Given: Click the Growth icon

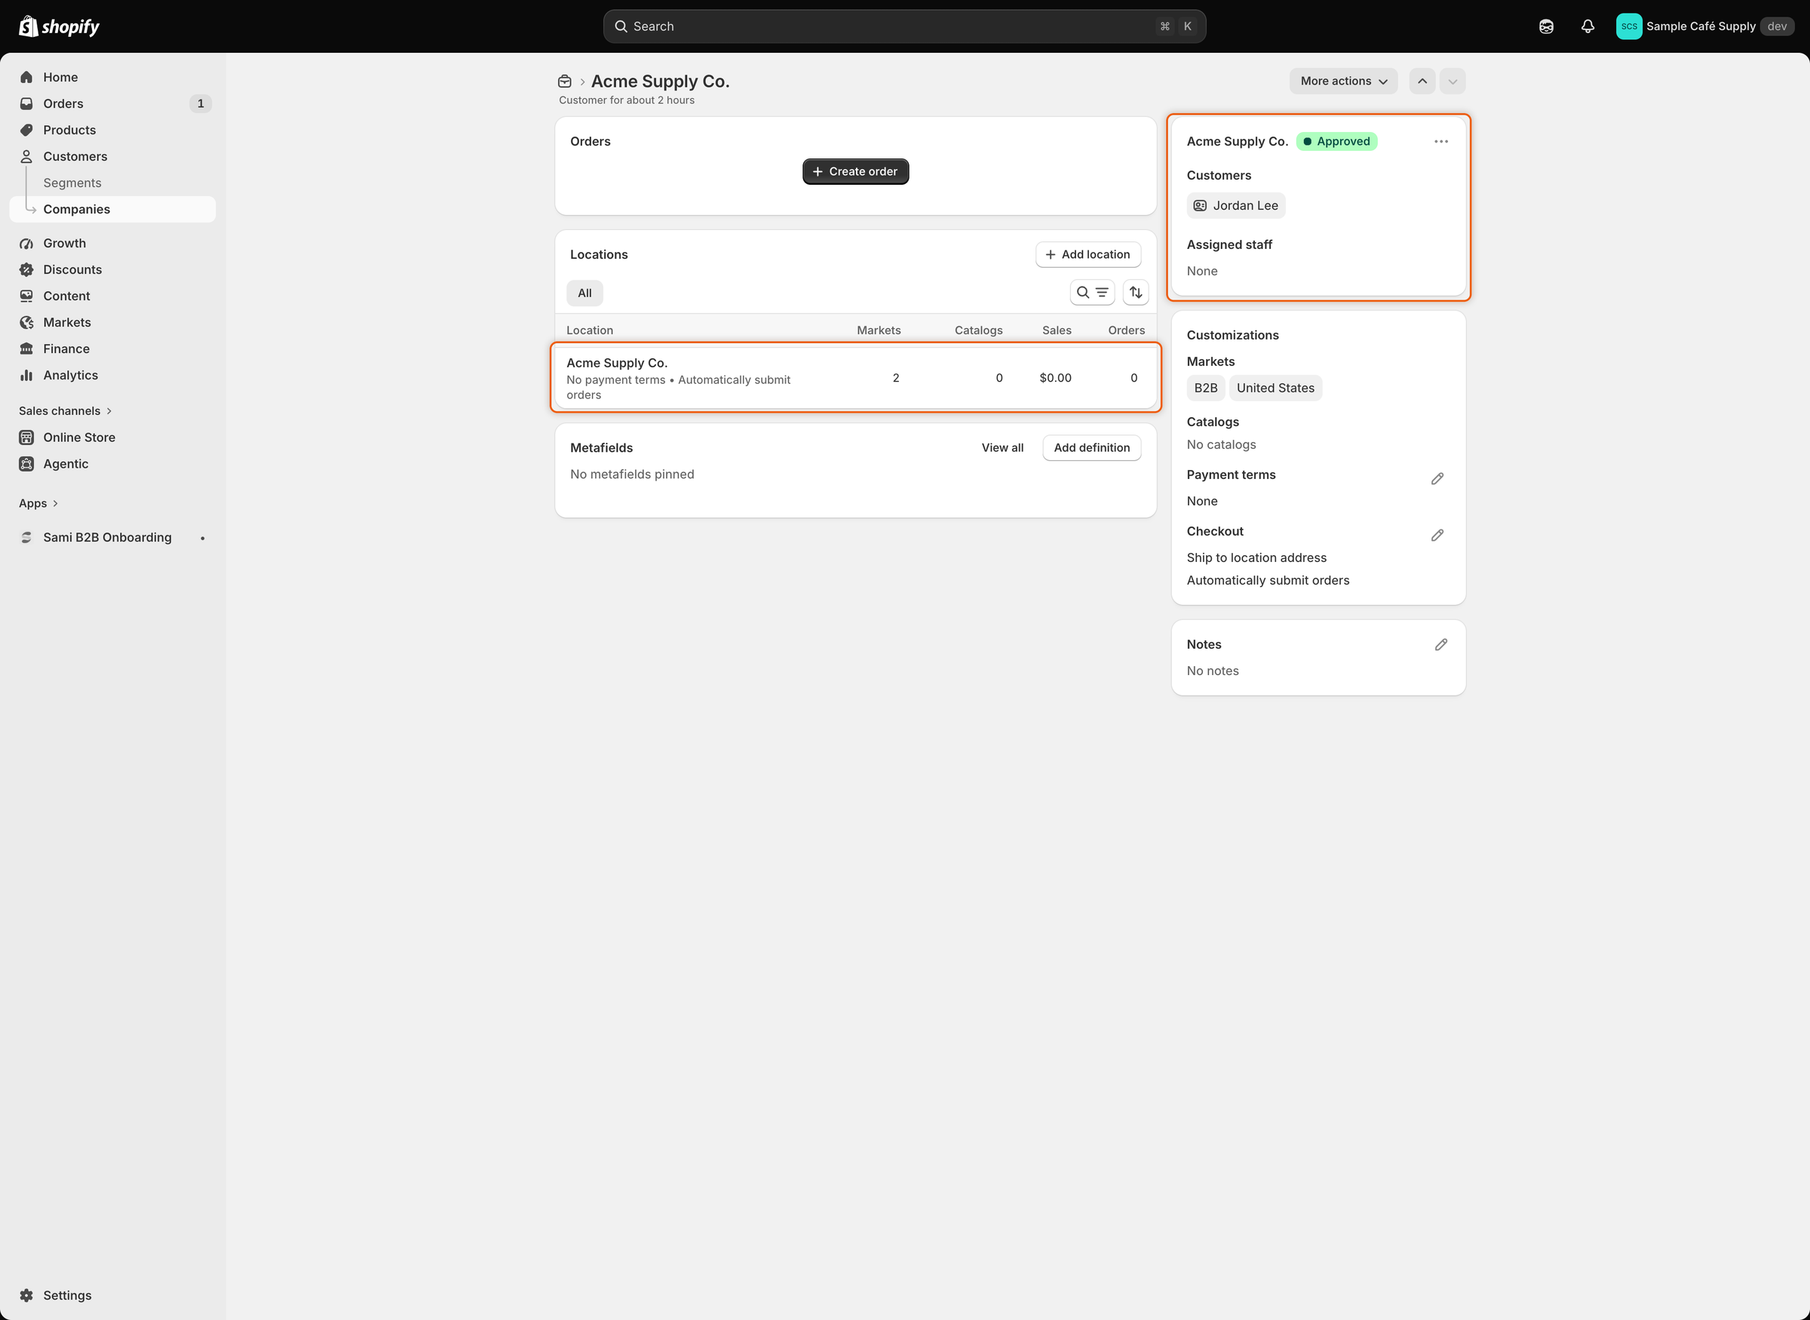Looking at the screenshot, I should click(x=26, y=244).
